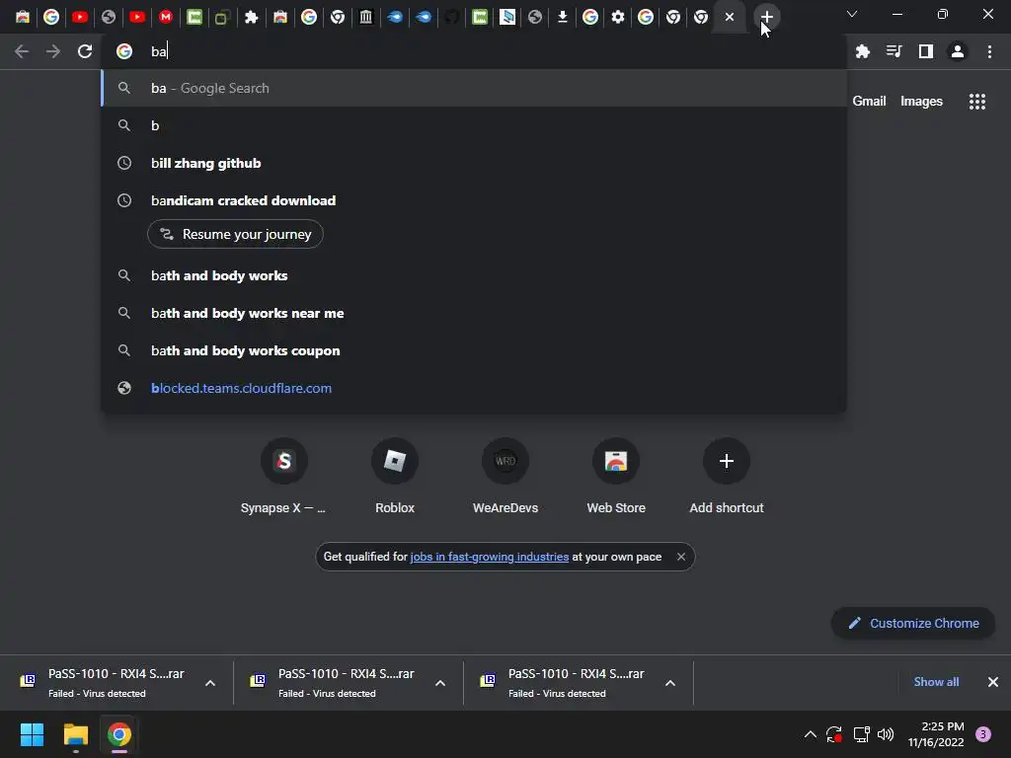Switch to the Extensions puzzle-piece tab

[x=252, y=17]
